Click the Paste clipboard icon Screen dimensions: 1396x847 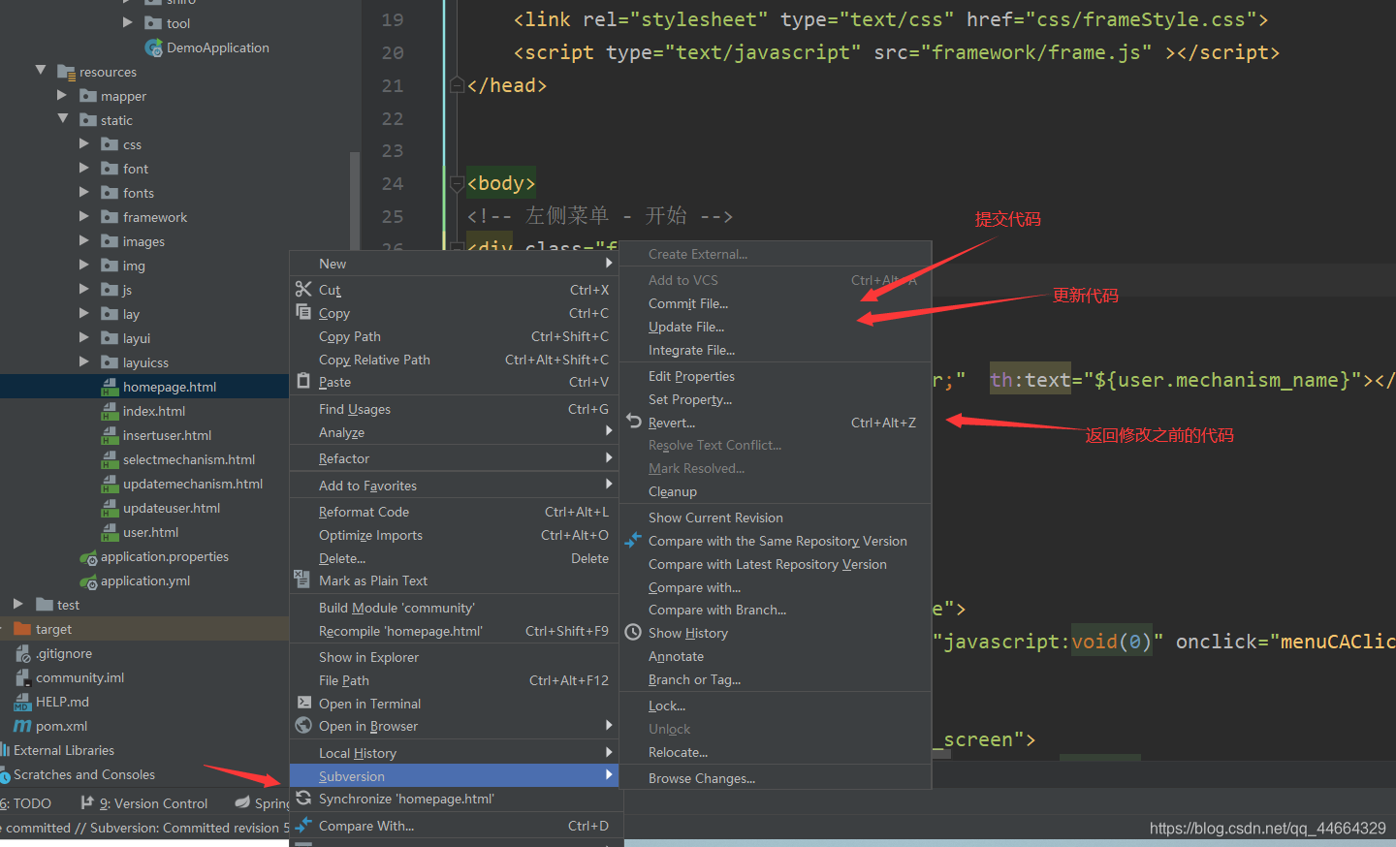[303, 382]
